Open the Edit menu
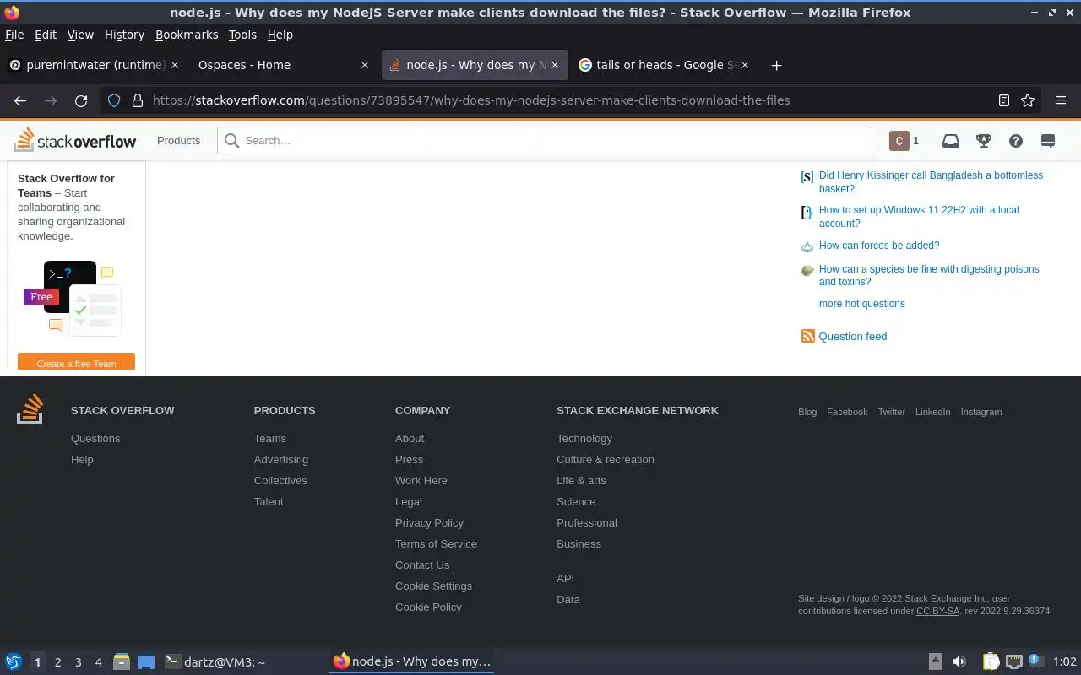Image resolution: width=1081 pixels, height=675 pixels. pos(46,35)
